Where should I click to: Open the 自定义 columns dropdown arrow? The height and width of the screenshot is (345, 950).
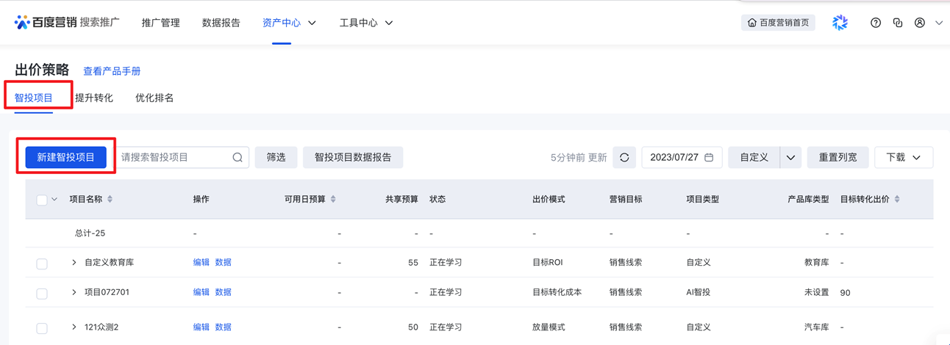coord(790,157)
